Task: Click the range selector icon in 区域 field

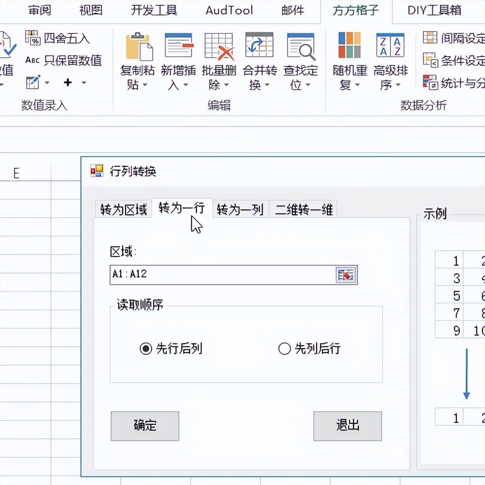Action: (345, 275)
